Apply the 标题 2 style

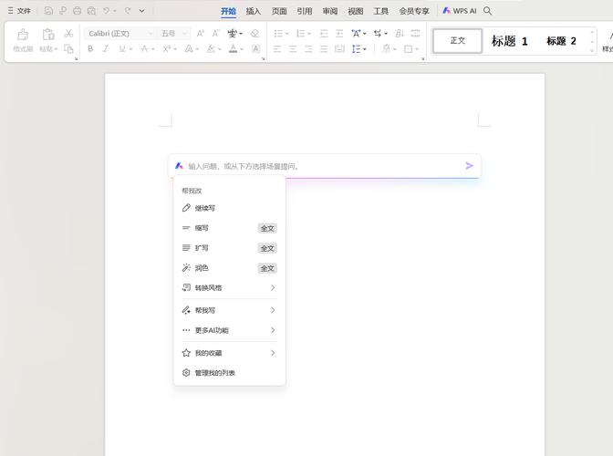pos(561,41)
